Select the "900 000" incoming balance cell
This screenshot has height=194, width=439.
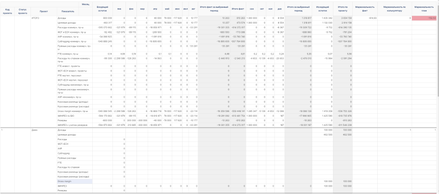103,18
